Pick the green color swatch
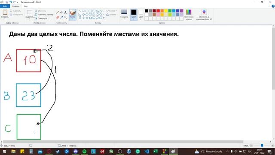The width and height of the screenshot is (275, 155). coord(170,11)
